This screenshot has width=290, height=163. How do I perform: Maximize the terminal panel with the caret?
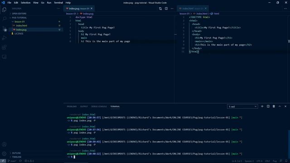pyautogui.click(x=280, y=106)
